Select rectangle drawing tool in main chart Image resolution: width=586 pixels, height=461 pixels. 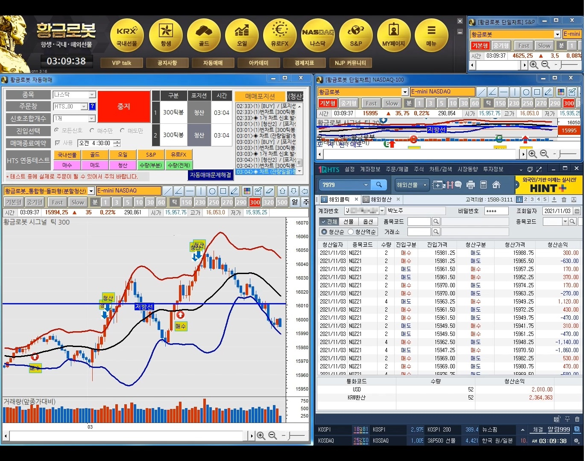click(x=223, y=191)
